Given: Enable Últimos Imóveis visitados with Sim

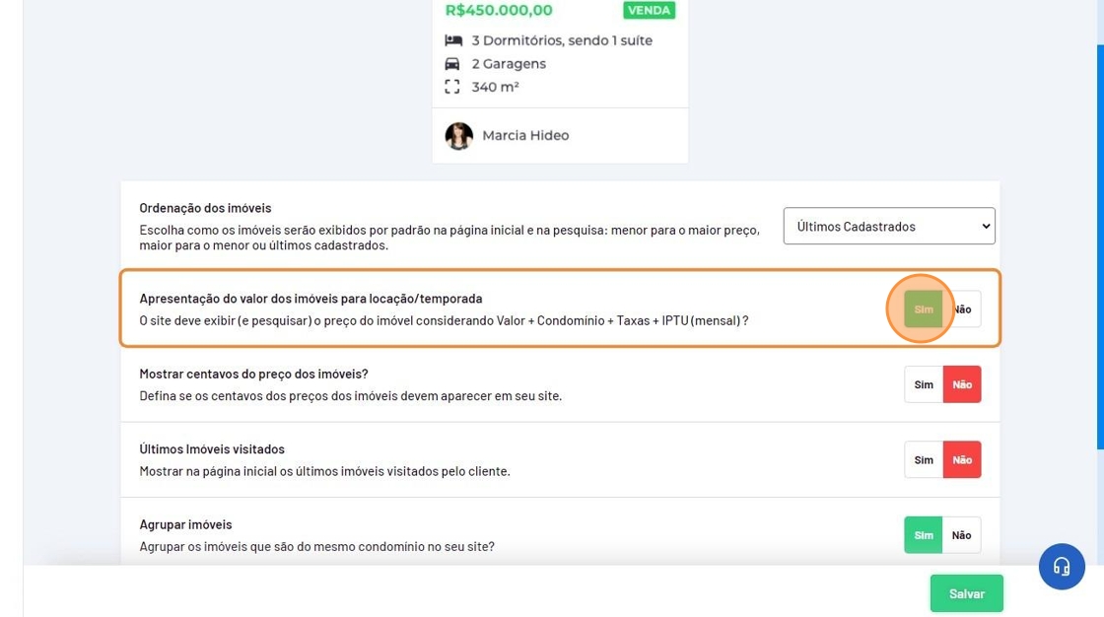Looking at the screenshot, I should pos(924,459).
